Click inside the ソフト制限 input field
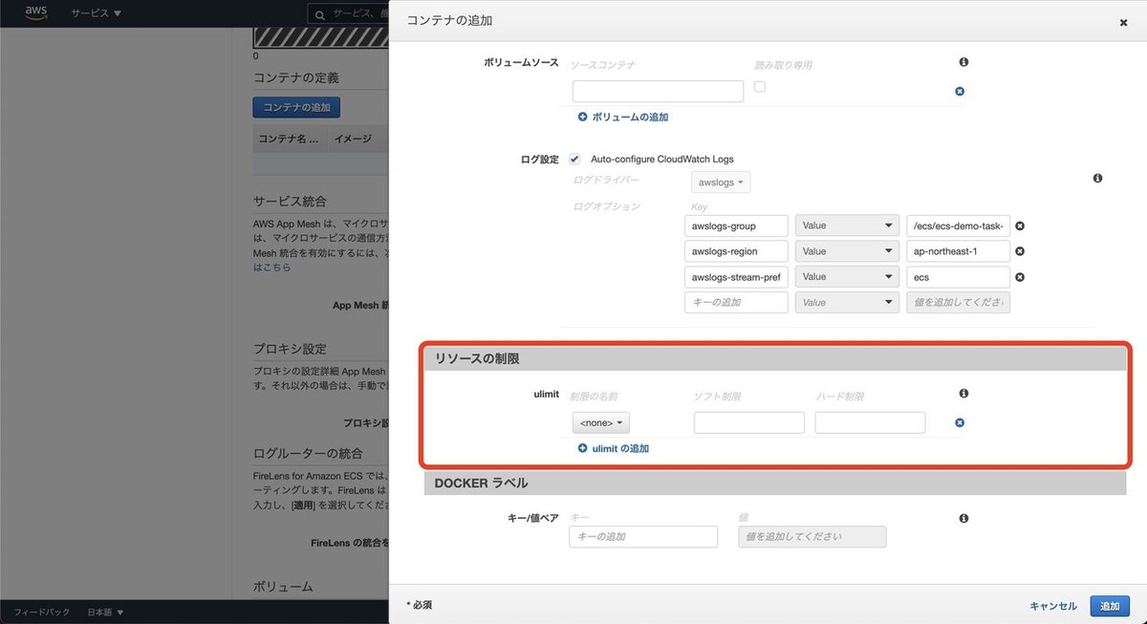Viewport: 1147px width, 624px height. 748,421
